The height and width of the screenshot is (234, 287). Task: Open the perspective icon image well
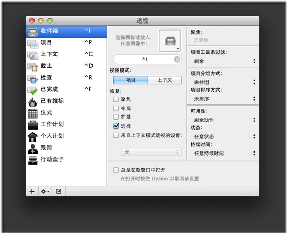(170, 41)
